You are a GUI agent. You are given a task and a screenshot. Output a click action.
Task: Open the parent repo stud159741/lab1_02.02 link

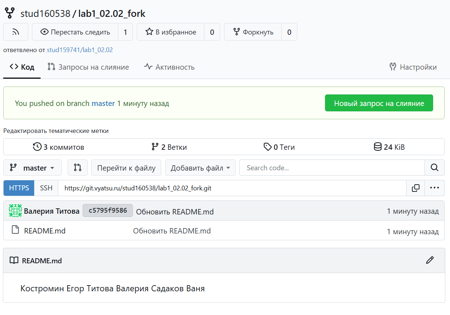pos(80,50)
